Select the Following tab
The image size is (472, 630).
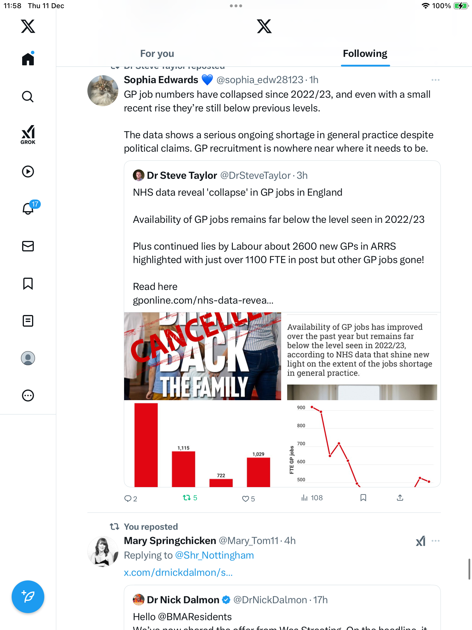click(365, 54)
